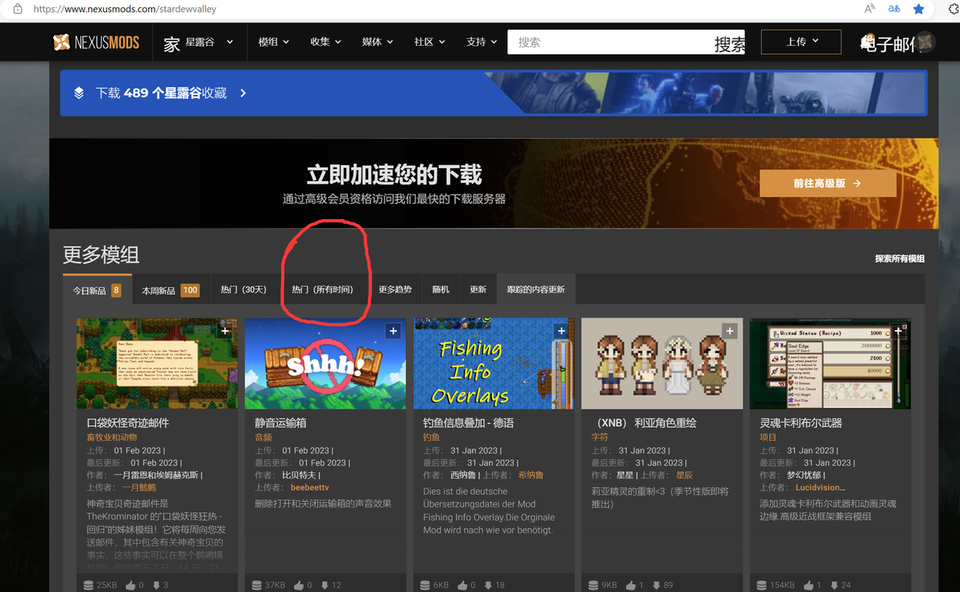Open the 收集 menu
Image resolution: width=960 pixels, height=592 pixels.
click(x=325, y=42)
